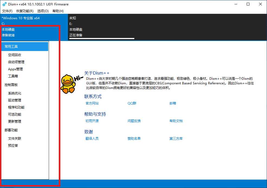Image resolution: width=267 pixels, height=188 pixels.
Task: Open the 恢复功能(R) menu
Action: pyautogui.click(x=25, y=11)
